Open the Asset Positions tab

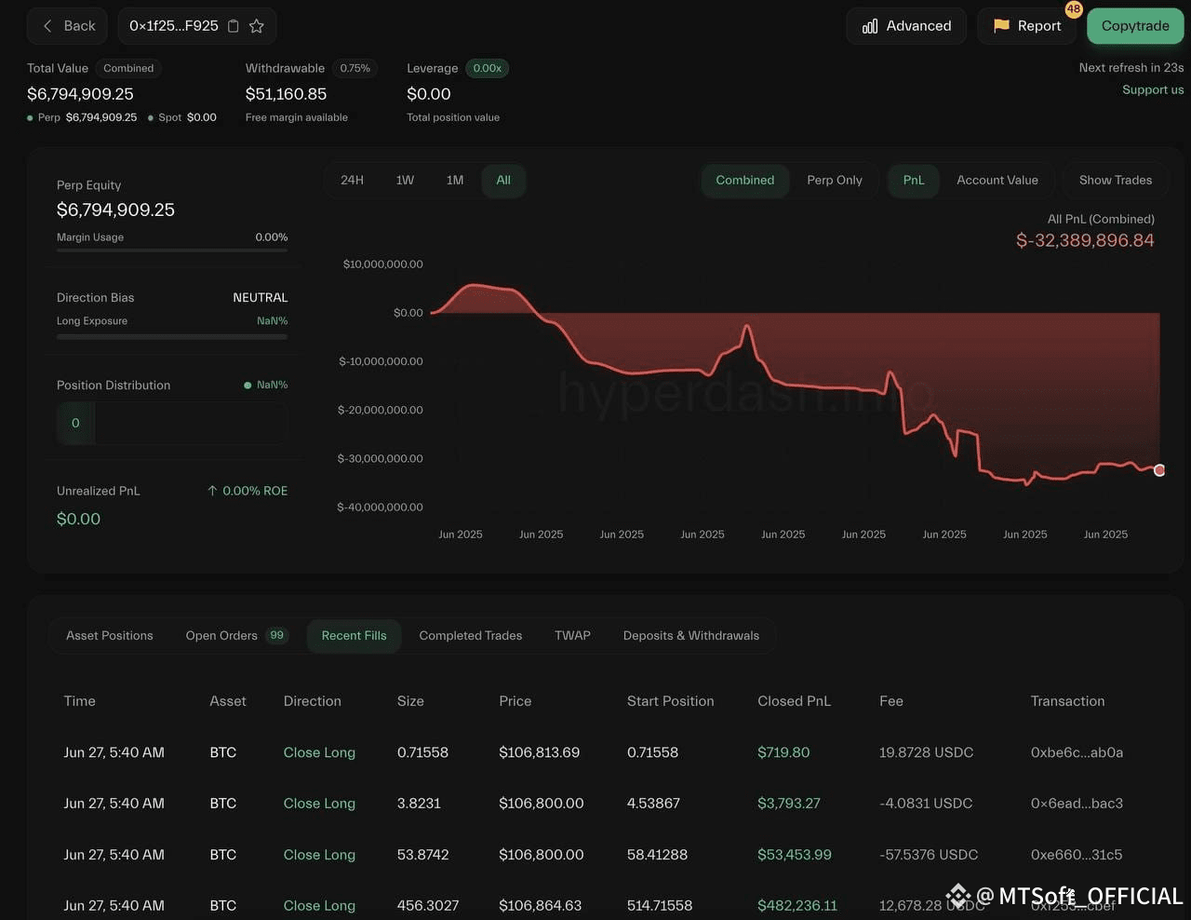pos(110,636)
